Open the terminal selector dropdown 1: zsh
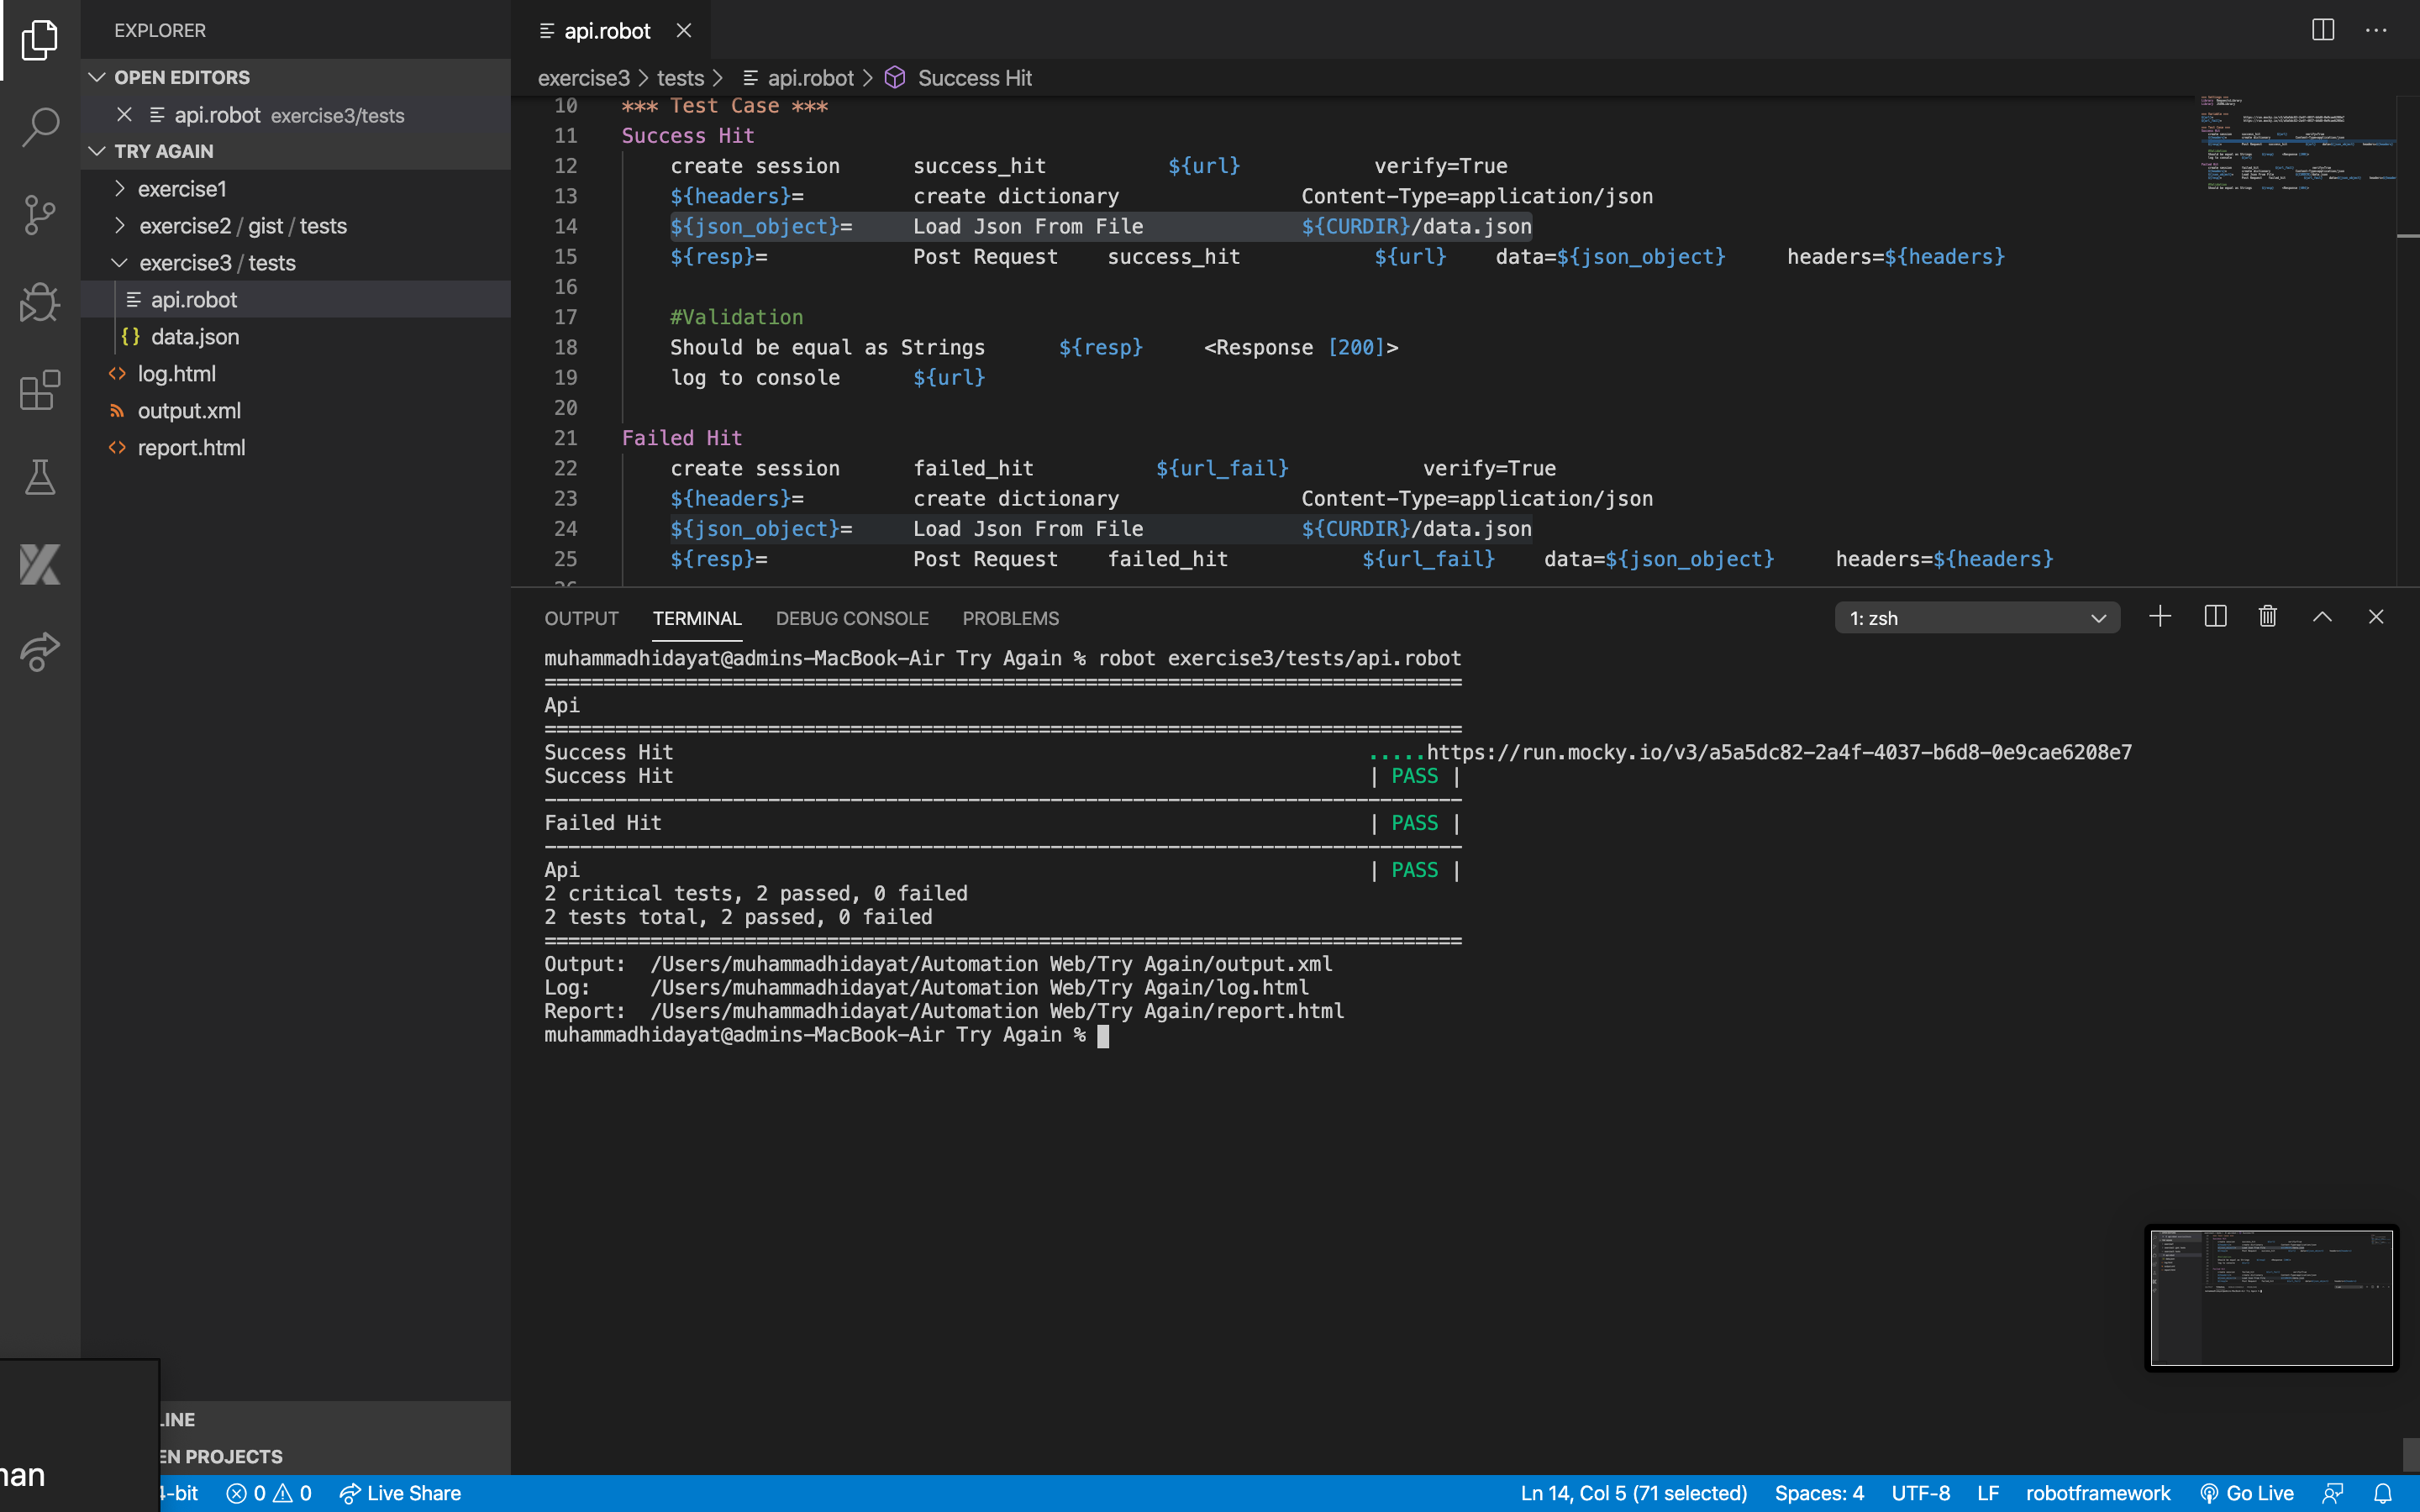The image size is (2420, 1512). click(1976, 618)
